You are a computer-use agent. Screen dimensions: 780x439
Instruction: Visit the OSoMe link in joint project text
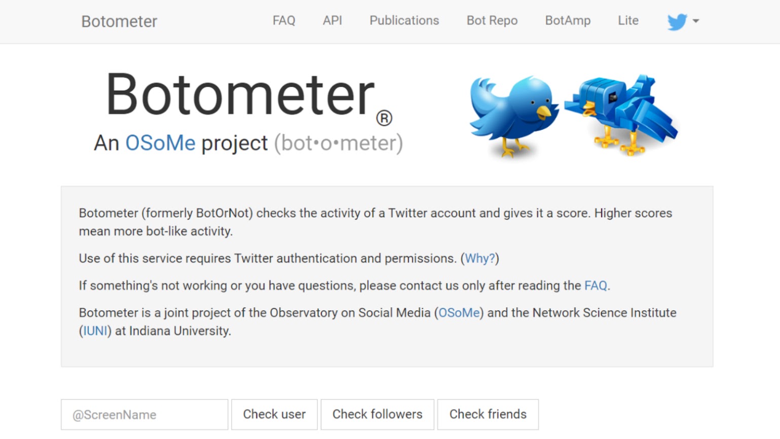click(459, 313)
